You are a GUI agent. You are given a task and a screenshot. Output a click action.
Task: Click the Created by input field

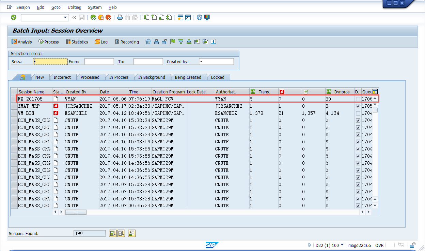point(216,61)
